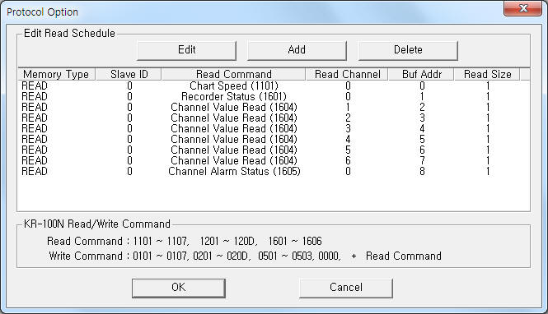The height and width of the screenshot is (314, 548).
Task: Click the Edit button
Action: (186, 50)
